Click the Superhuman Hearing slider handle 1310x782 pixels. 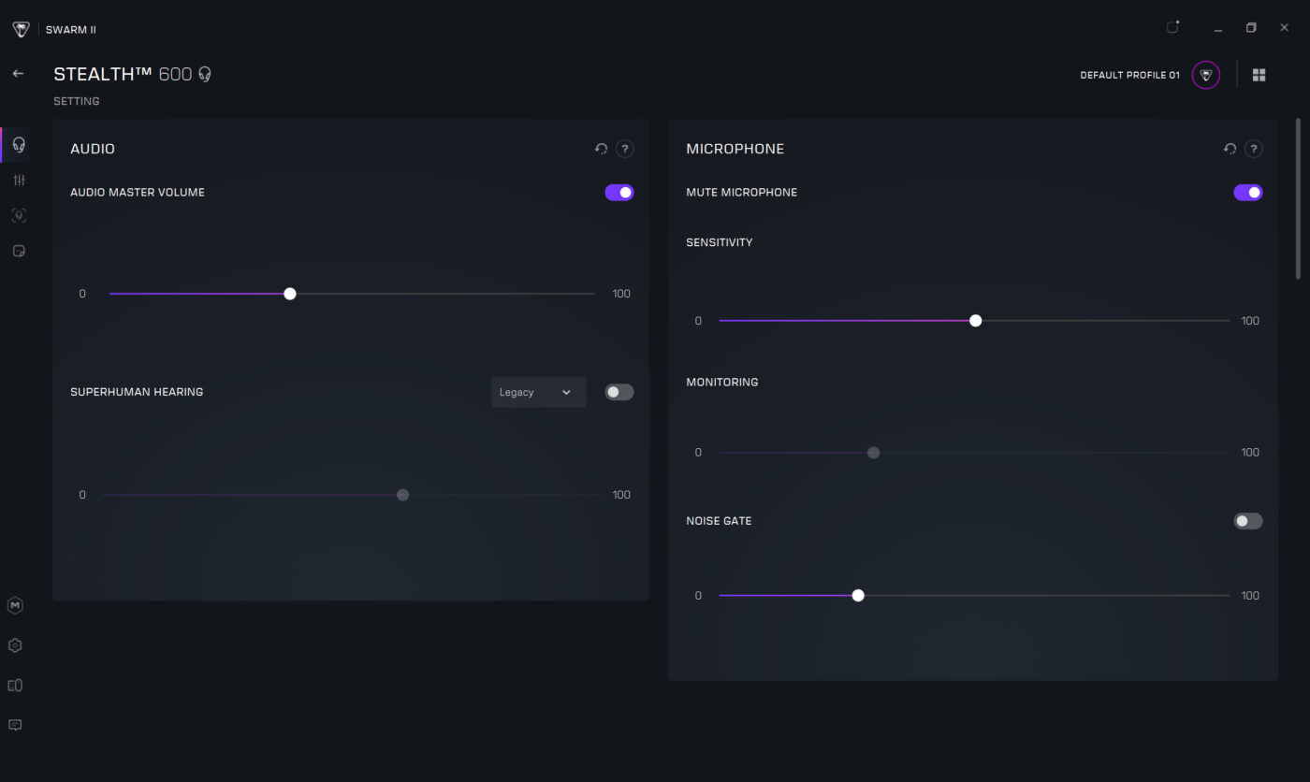tap(402, 495)
